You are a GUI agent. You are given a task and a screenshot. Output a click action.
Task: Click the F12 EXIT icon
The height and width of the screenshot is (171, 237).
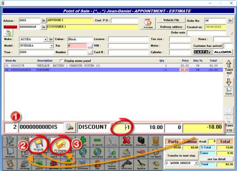tap(156, 141)
